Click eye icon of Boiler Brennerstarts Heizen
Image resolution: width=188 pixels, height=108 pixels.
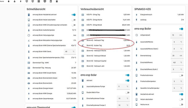pyautogui.click(x=29, y=78)
